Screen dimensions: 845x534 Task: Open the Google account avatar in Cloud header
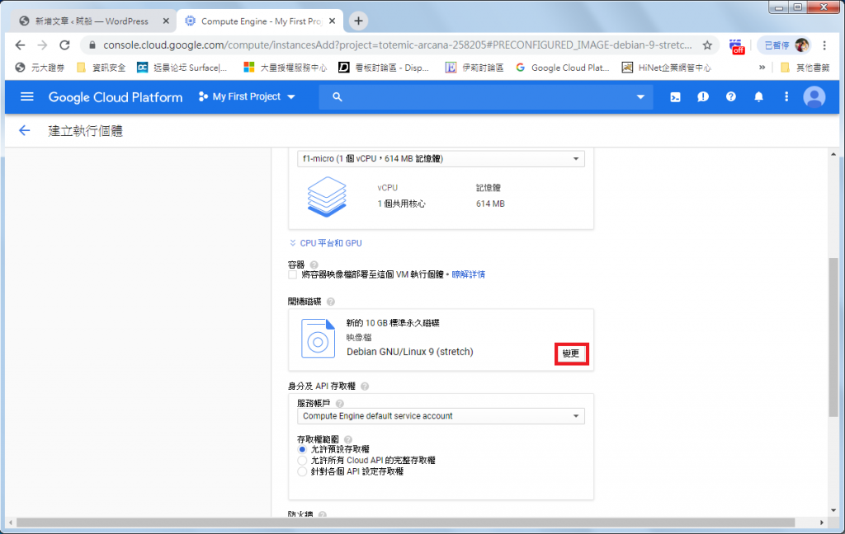[814, 97]
